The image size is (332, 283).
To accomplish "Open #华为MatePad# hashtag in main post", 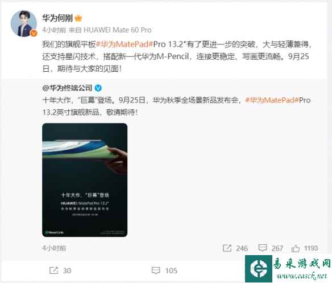I will click(x=125, y=44).
